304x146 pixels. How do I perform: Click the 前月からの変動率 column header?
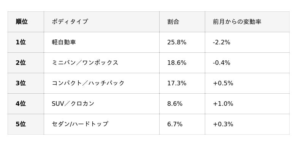click(247, 22)
